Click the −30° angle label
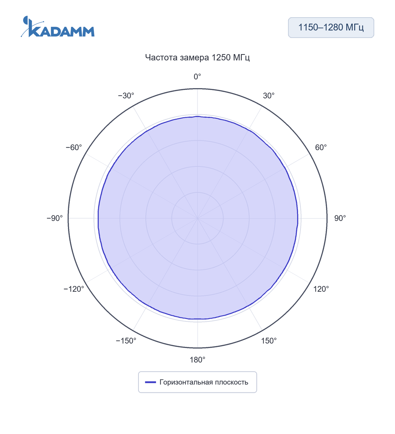395x434 pixels. coord(126,96)
